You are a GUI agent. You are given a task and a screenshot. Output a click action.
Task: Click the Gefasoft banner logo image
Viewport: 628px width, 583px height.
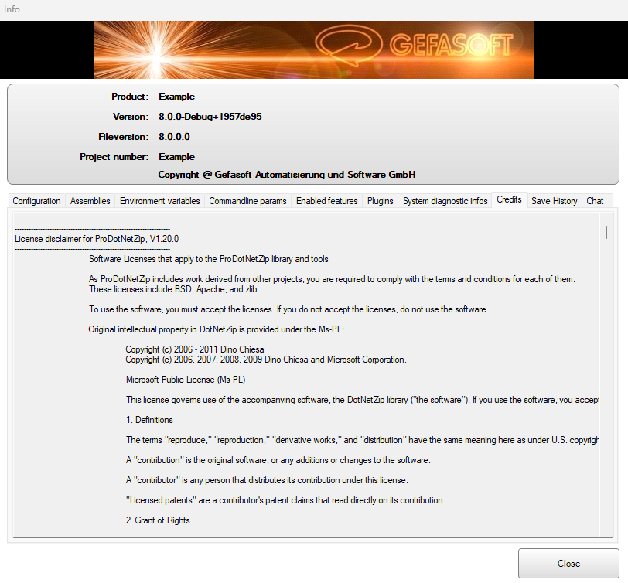(x=313, y=49)
